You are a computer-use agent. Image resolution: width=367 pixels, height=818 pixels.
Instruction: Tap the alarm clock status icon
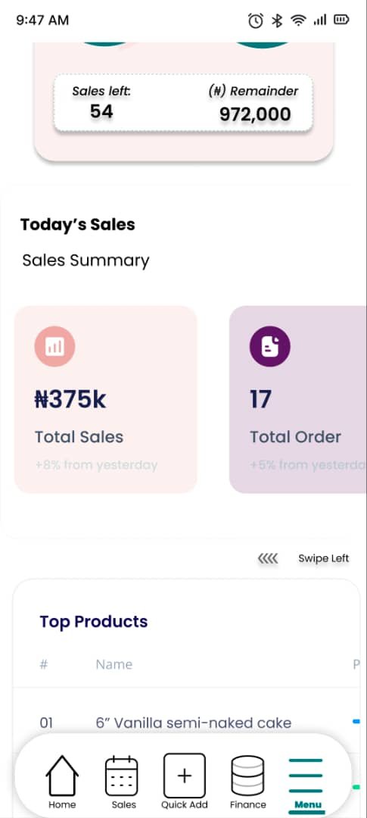(256, 20)
